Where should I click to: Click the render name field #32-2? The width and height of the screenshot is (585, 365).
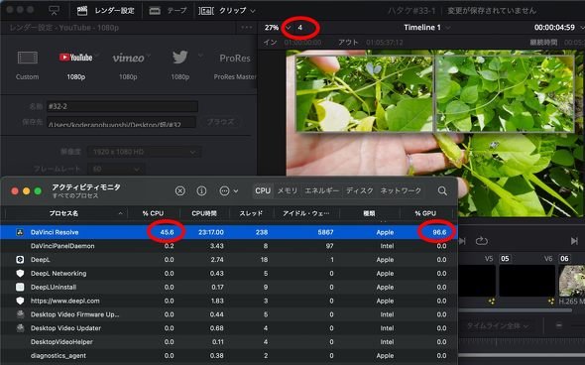pos(122,106)
